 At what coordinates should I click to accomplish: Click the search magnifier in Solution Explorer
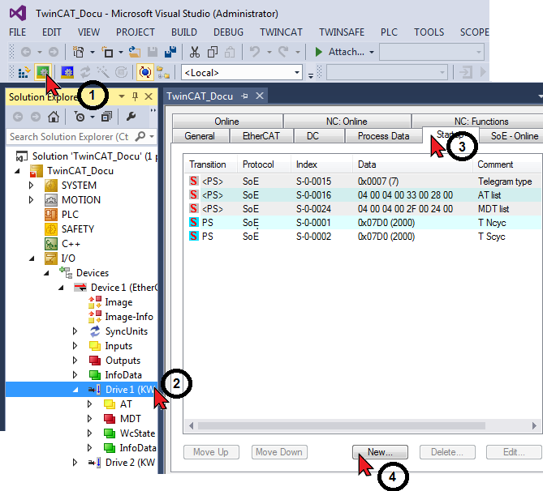[x=140, y=137]
